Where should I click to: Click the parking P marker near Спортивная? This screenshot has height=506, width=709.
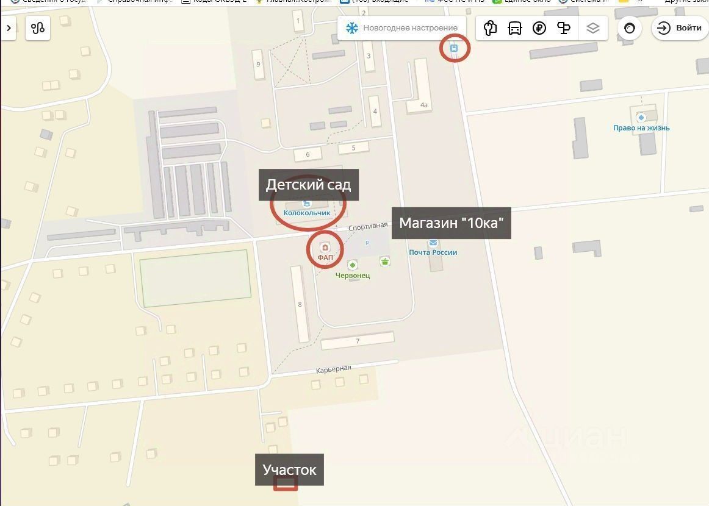[x=367, y=243]
